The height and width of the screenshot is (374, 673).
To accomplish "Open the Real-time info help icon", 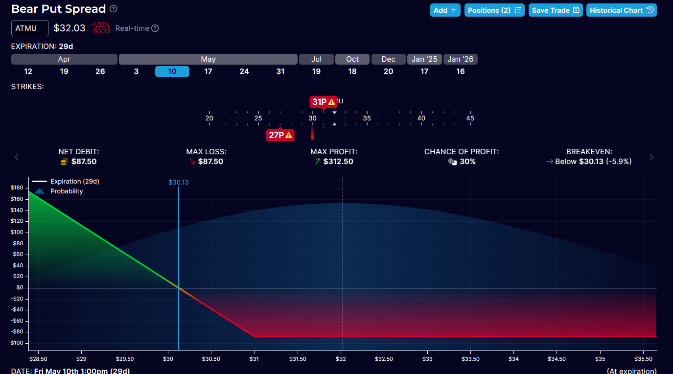I will [x=155, y=28].
